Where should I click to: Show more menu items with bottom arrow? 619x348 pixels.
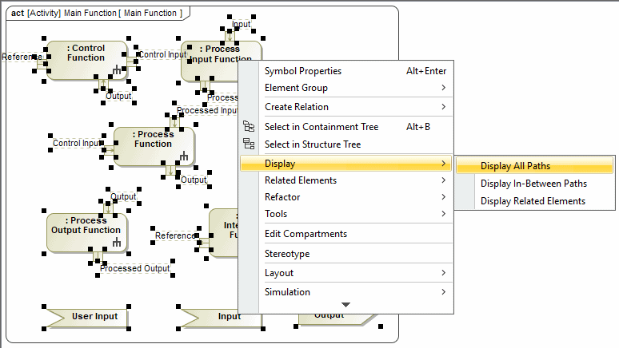coord(345,305)
